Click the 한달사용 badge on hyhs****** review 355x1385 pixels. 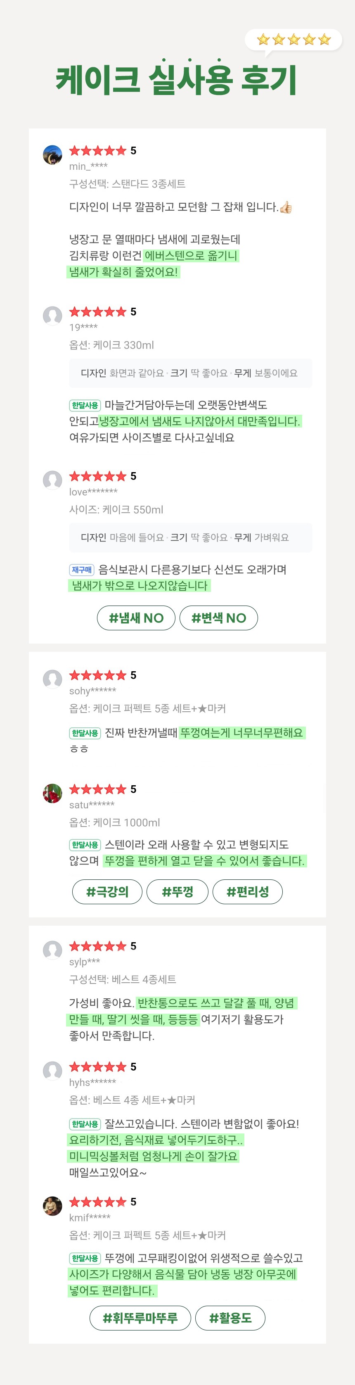(85, 1124)
